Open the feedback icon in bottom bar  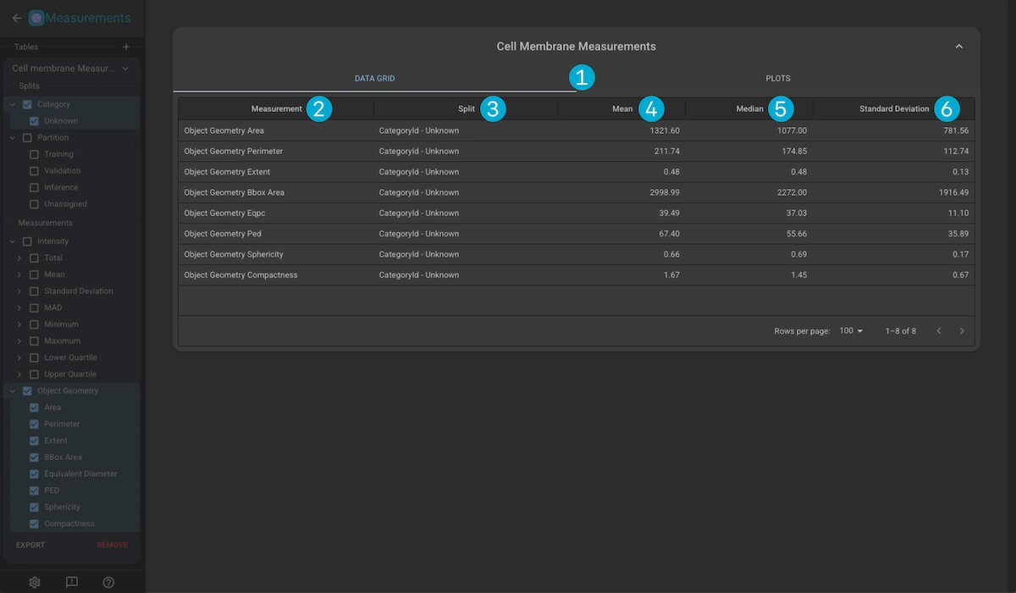[x=72, y=582]
